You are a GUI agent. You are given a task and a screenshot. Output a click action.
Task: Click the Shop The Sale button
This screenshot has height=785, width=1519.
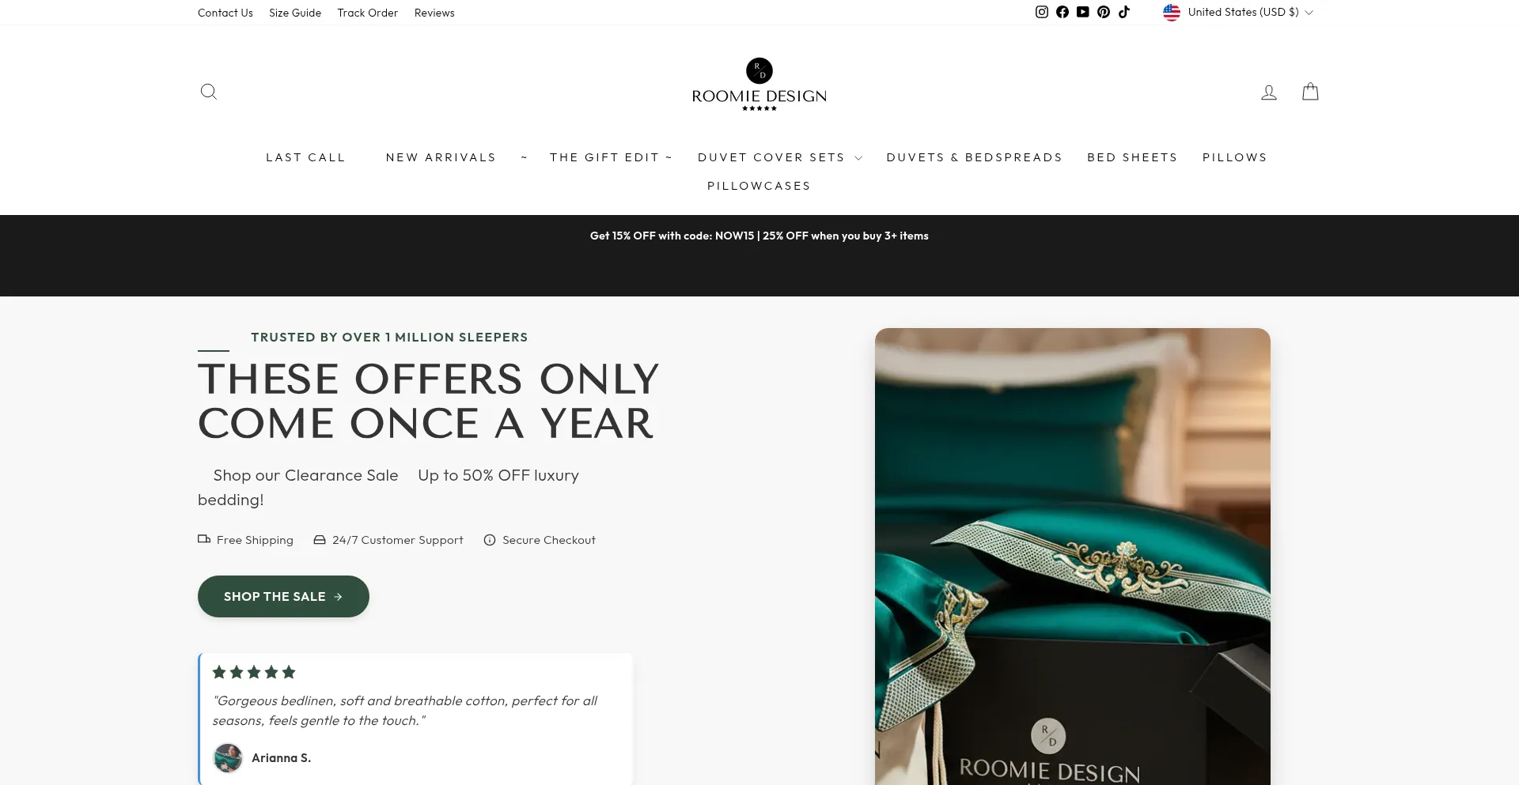(x=283, y=596)
